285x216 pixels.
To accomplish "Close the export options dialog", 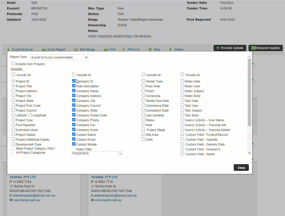I will pyautogui.click(x=241, y=167).
